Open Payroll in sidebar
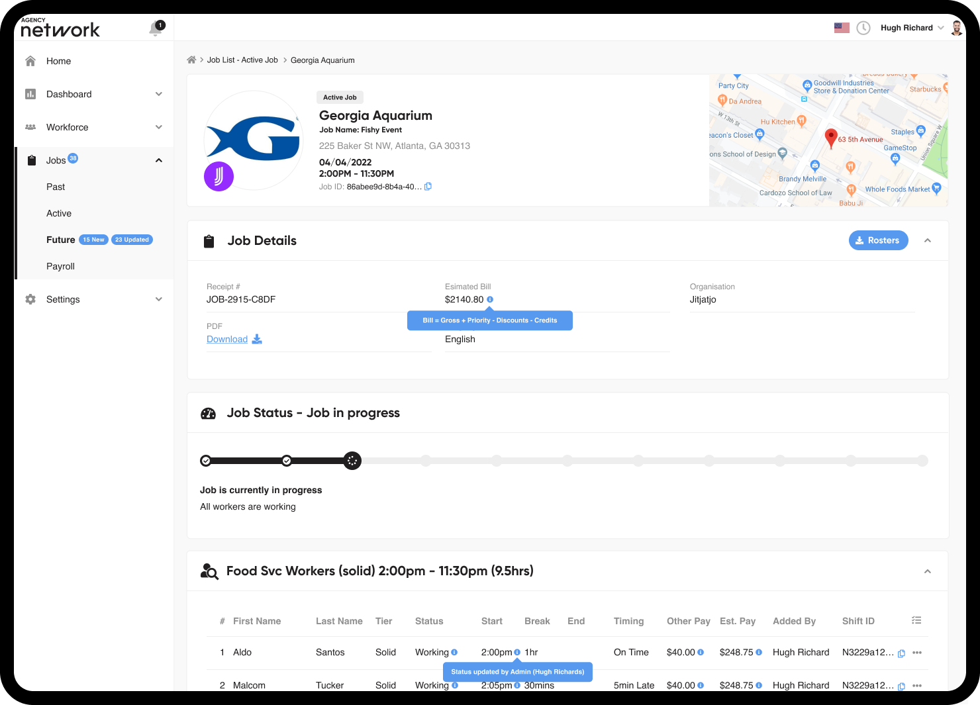 coord(60,266)
